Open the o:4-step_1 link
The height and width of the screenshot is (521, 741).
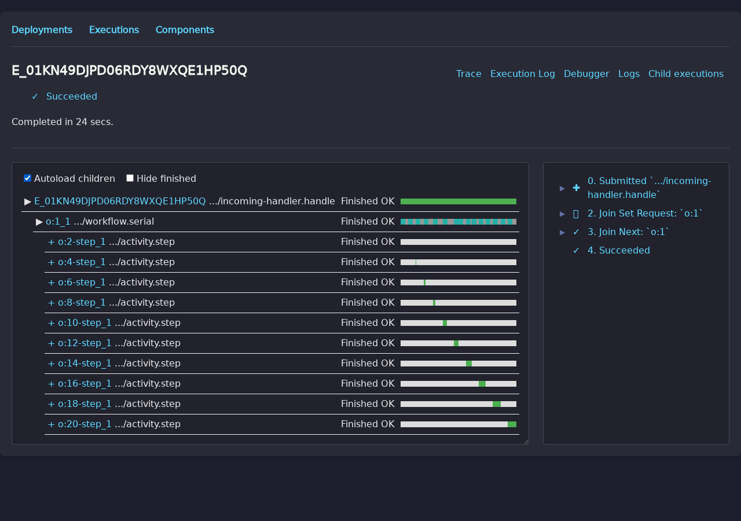point(82,262)
